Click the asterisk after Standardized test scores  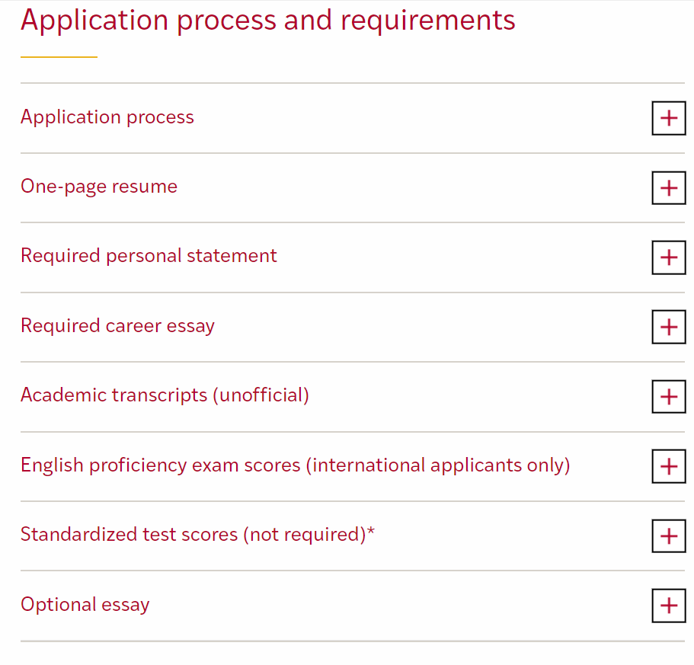[x=371, y=532]
